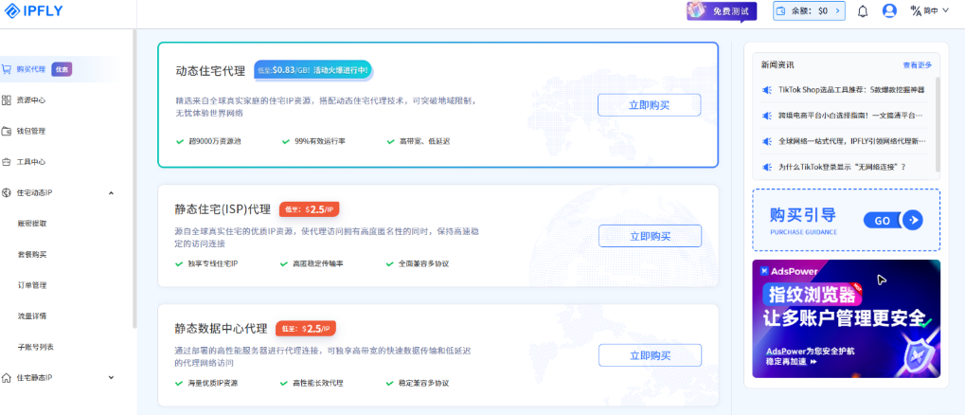
Task: Click speaker icon beside 全球网络一站式代理 news
Action: point(767,141)
